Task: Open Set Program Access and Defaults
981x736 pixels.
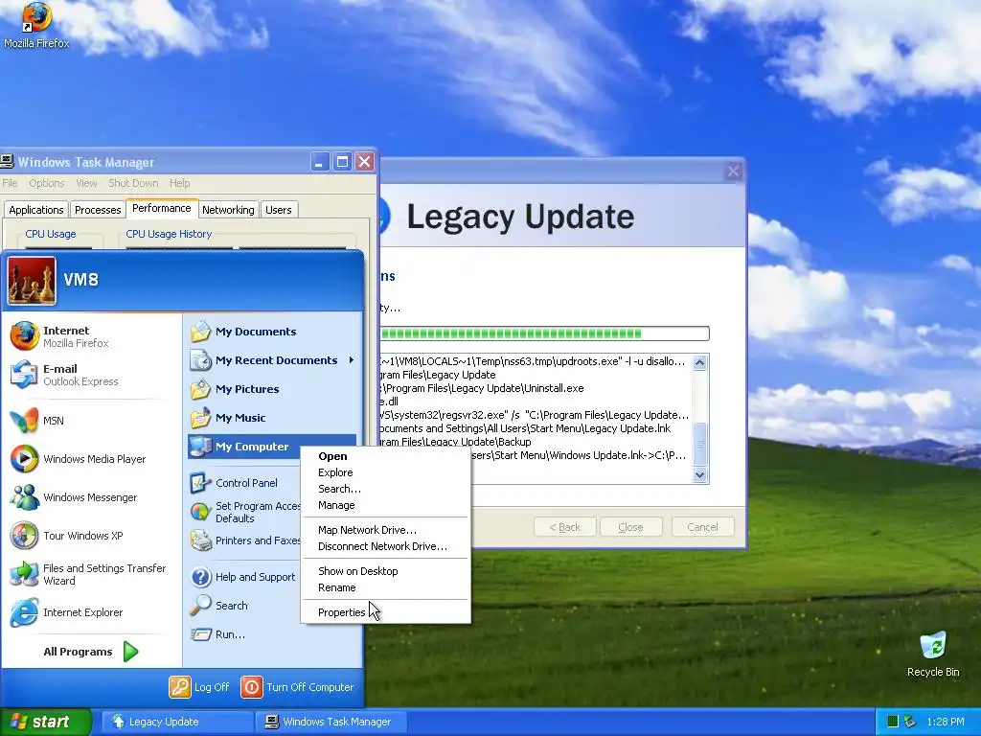Action: click(245, 512)
